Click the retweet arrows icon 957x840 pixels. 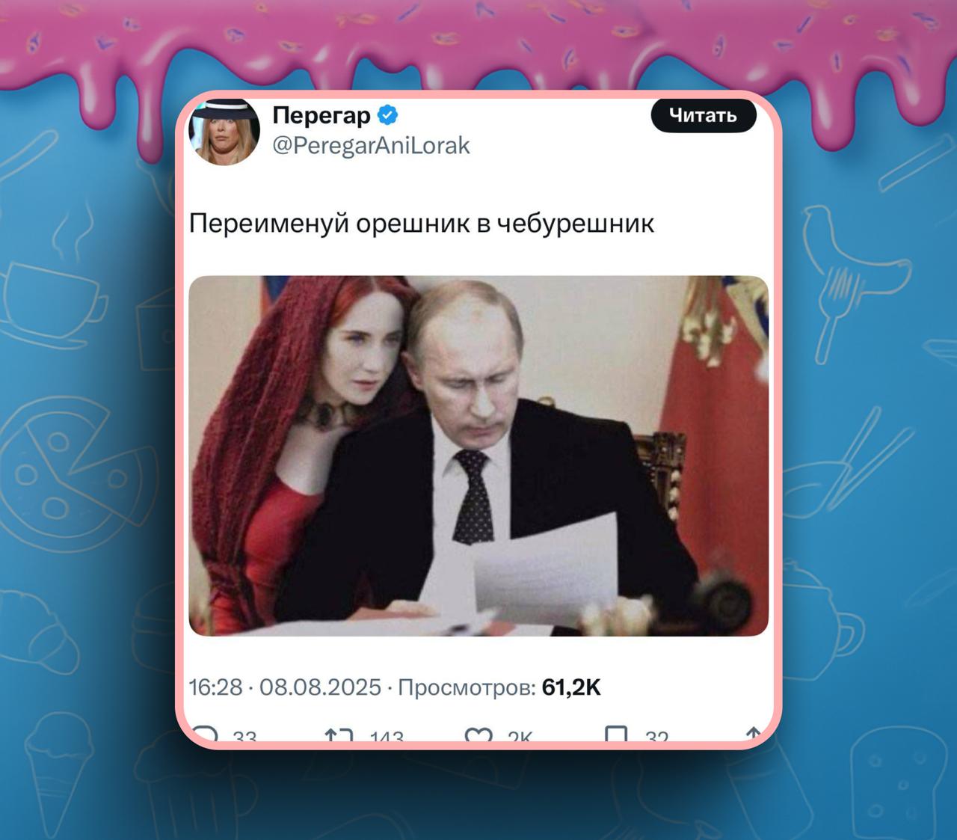click(339, 735)
